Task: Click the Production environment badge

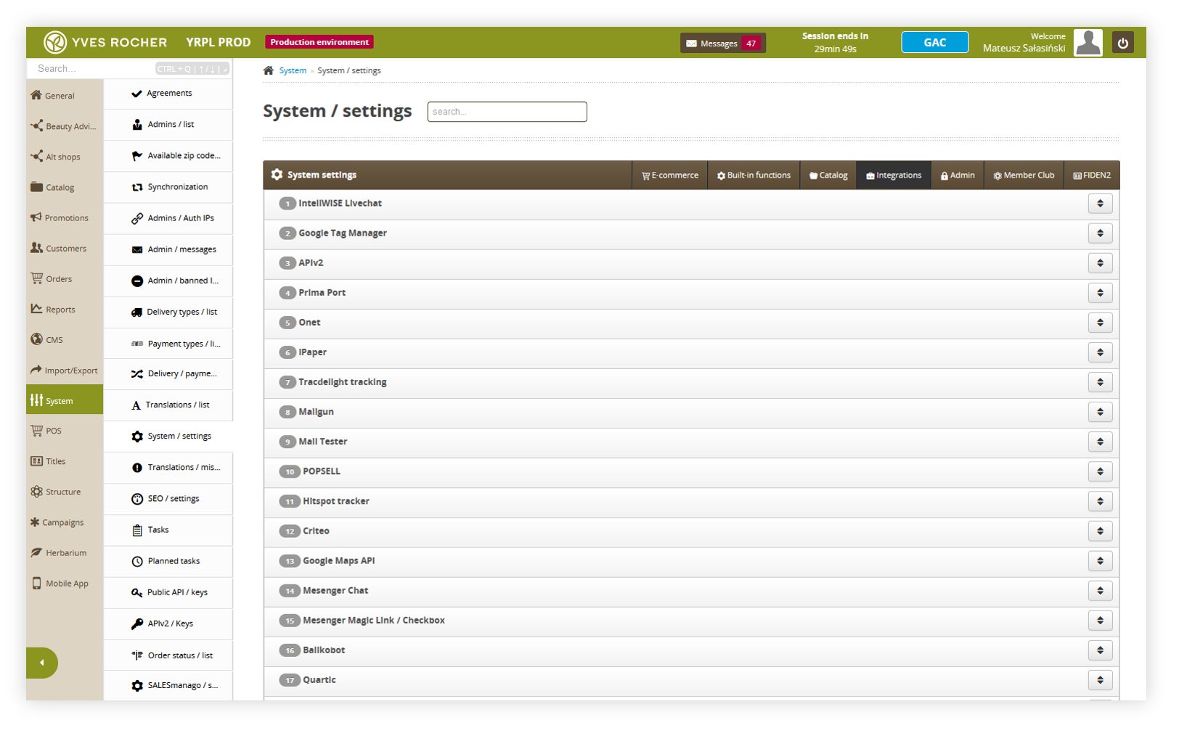Action: point(319,42)
